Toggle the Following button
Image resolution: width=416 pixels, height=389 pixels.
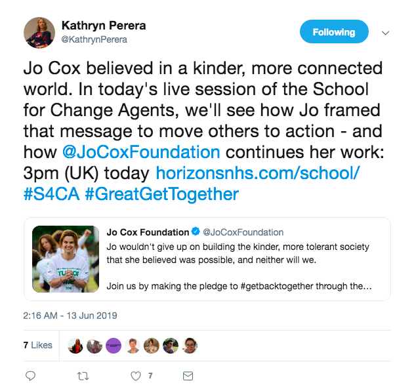tap(334, 31)
